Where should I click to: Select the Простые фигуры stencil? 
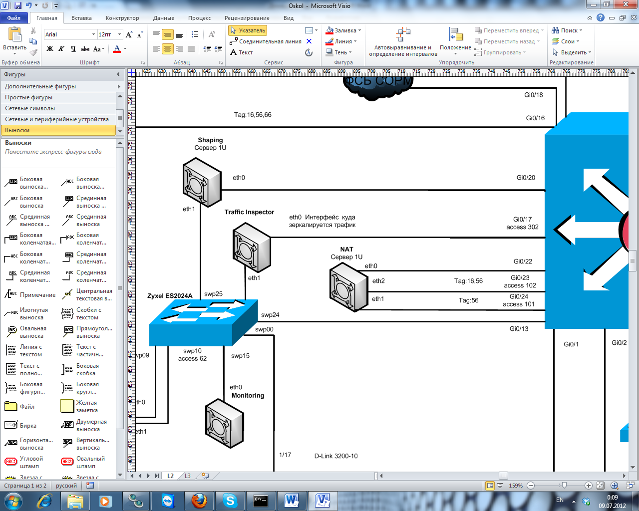pyautogui.click(x=58, y=97)
